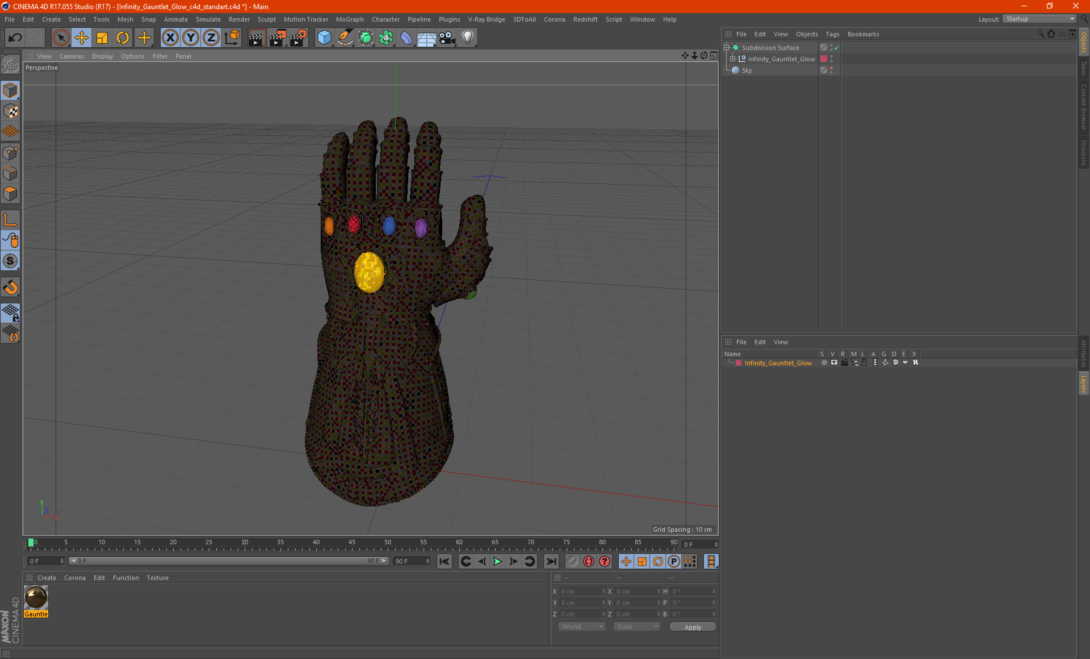
Task: Click the red Record Active Objects button
Action: 589,561
